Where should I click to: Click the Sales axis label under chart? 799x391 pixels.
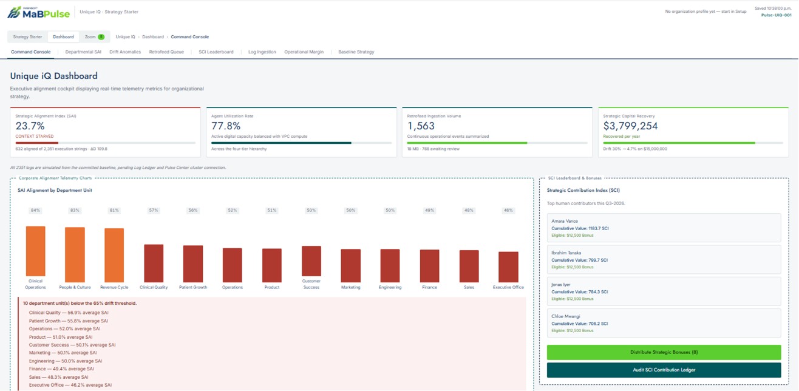(x=469, y=287)
